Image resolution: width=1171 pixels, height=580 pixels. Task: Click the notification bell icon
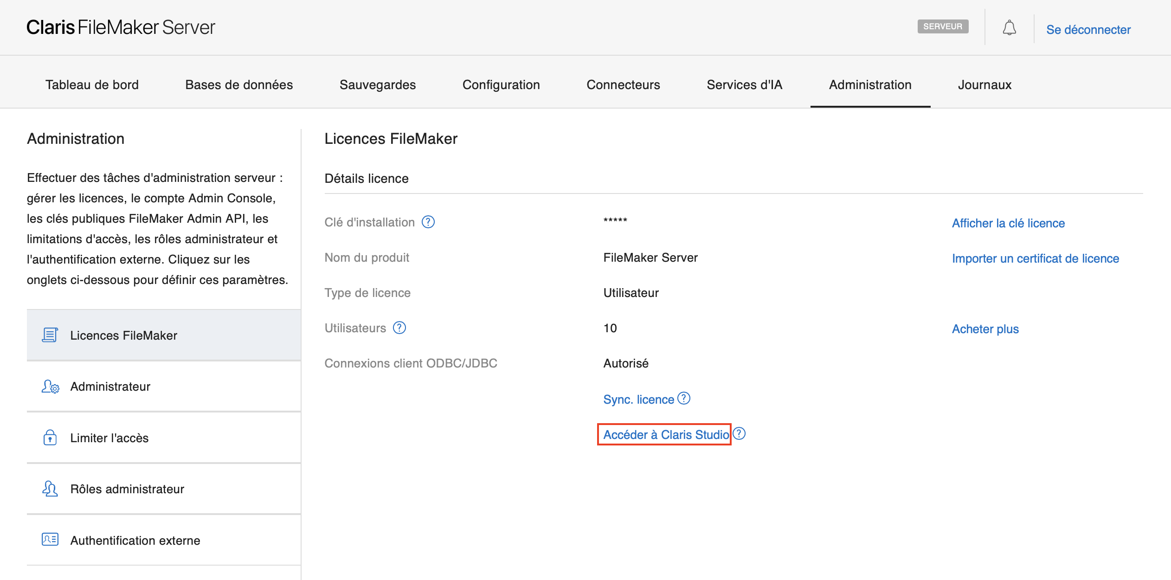(x=1009, y=28)
